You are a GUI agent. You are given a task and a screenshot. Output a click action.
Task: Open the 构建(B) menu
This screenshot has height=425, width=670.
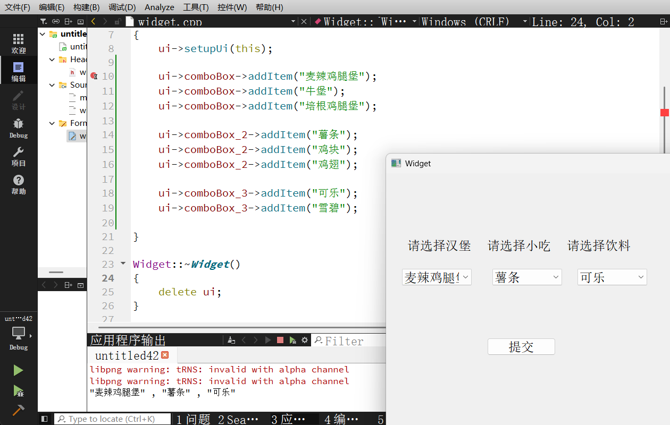click(86, 7)
